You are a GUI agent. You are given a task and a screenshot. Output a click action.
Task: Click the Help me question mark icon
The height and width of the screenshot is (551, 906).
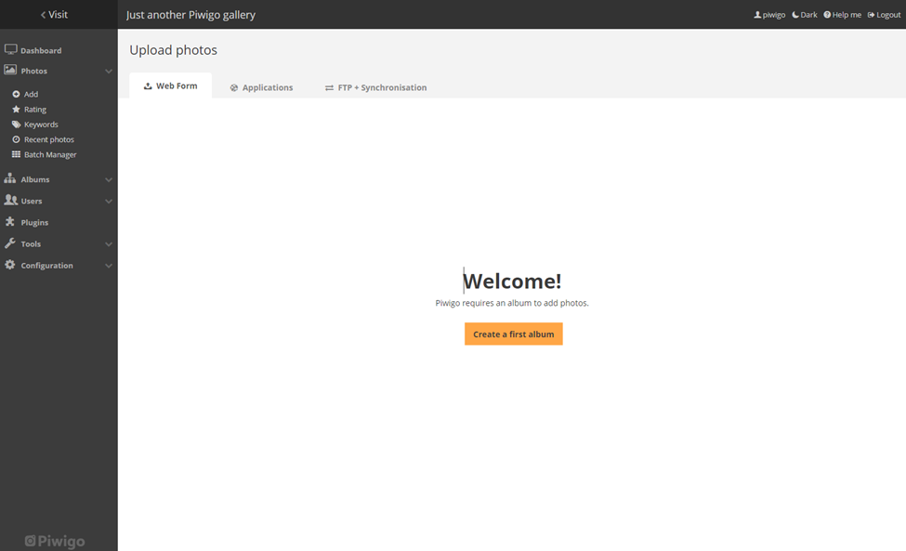pos(827,15)
